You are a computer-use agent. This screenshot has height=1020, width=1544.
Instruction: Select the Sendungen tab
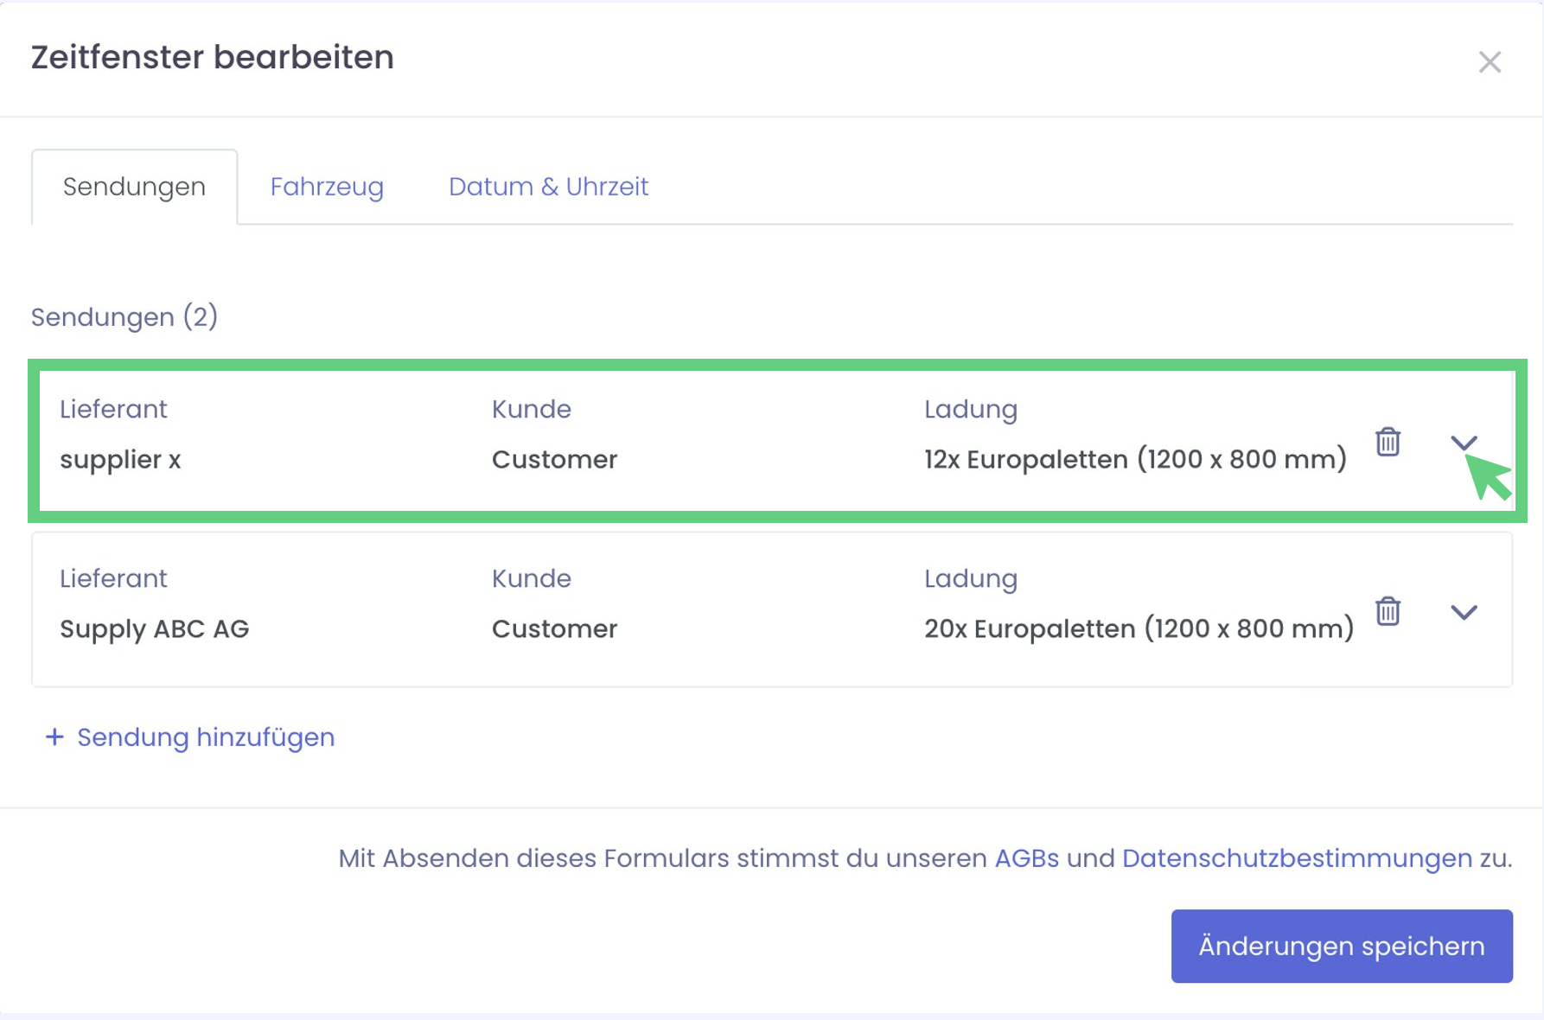click(x=134, y=187)
